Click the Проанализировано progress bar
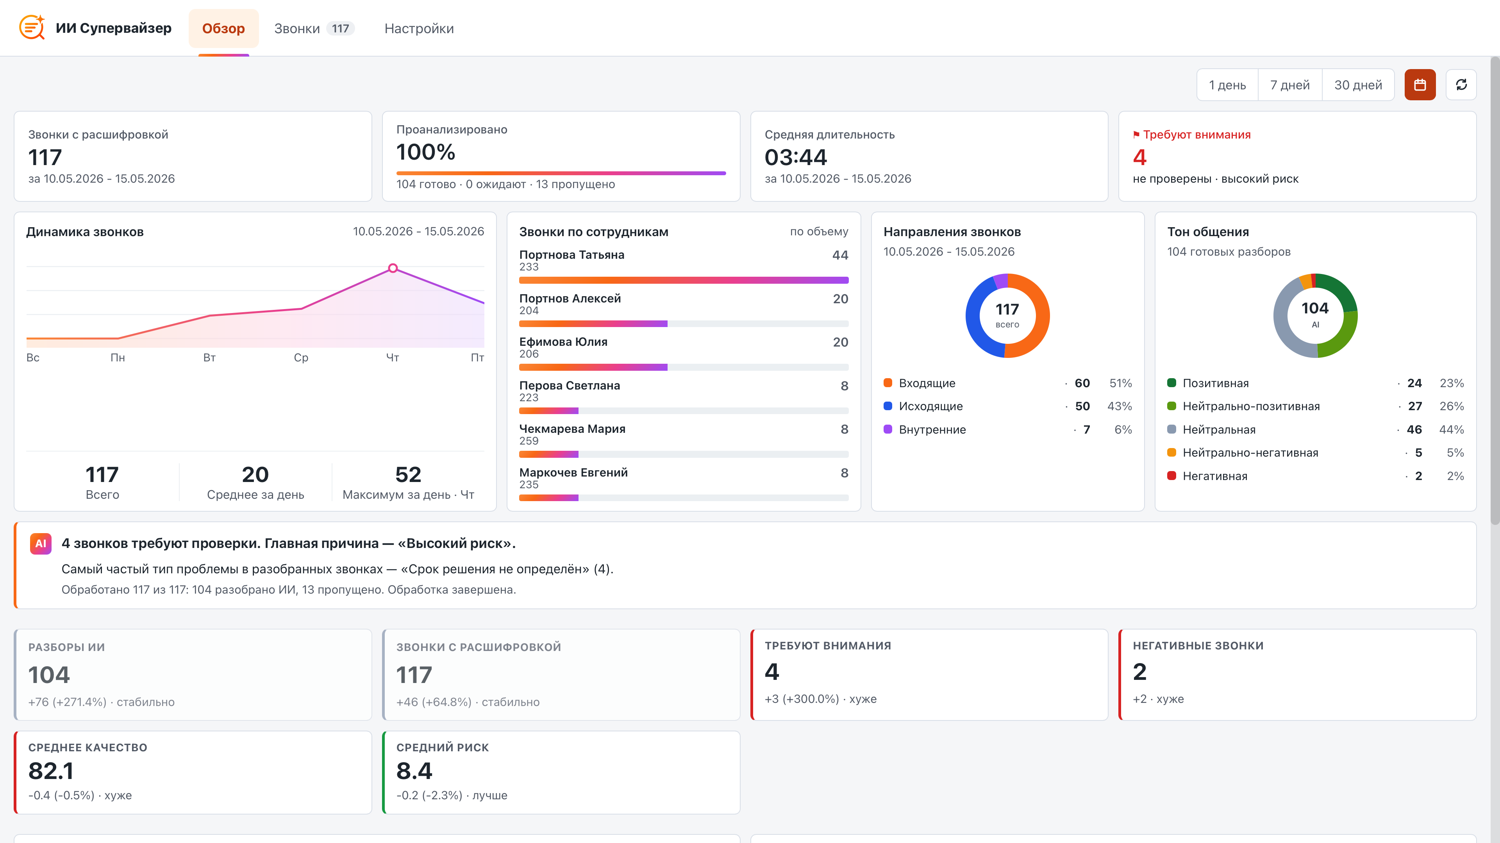The height and width of the screenshot is (843, 1500). pos(561,173)
